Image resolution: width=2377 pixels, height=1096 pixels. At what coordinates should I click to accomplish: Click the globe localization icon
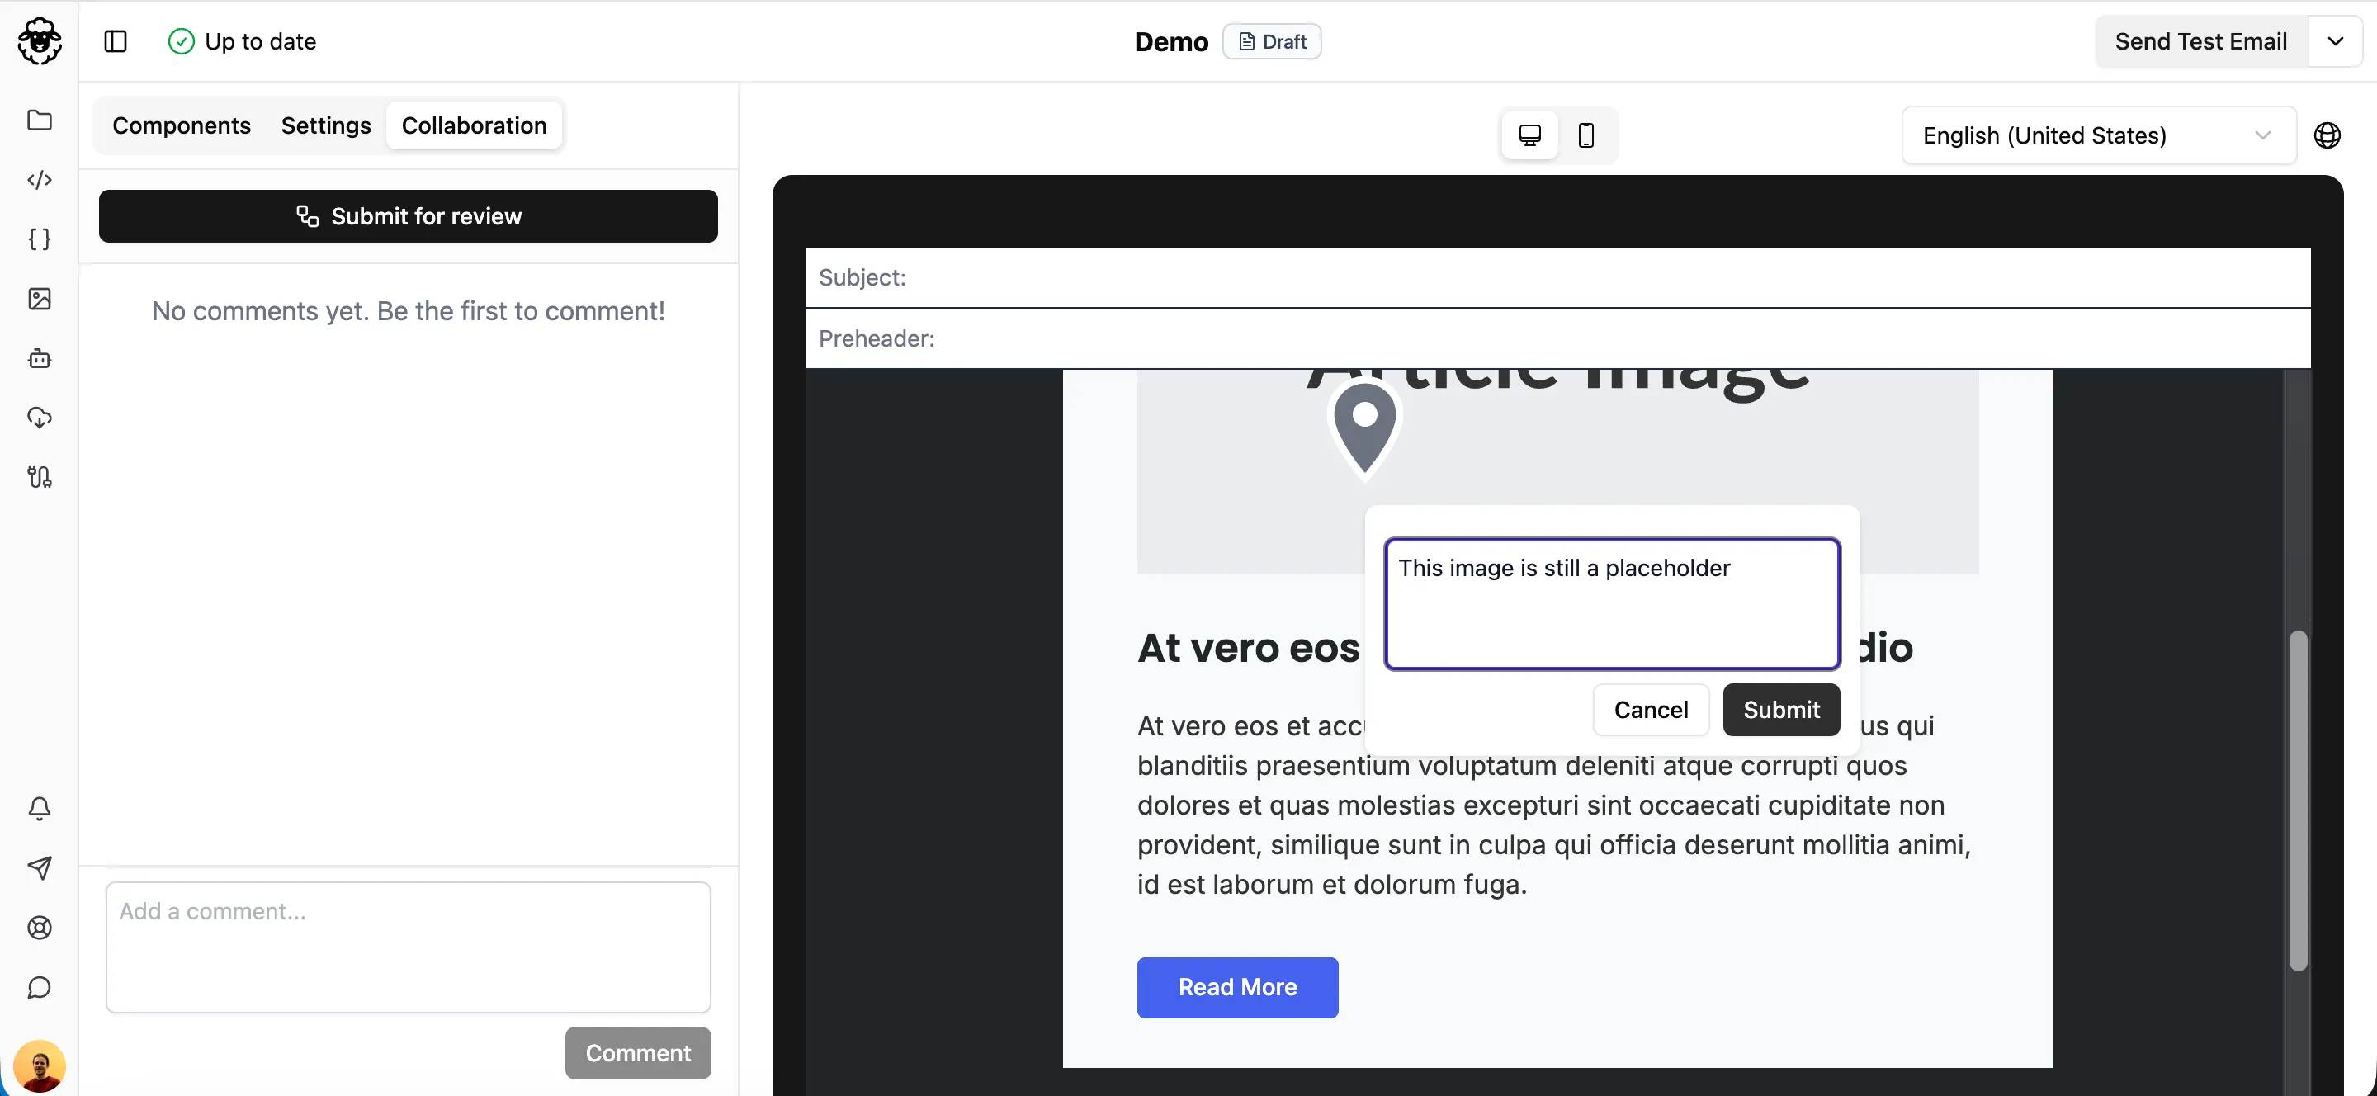(2328, 135)
